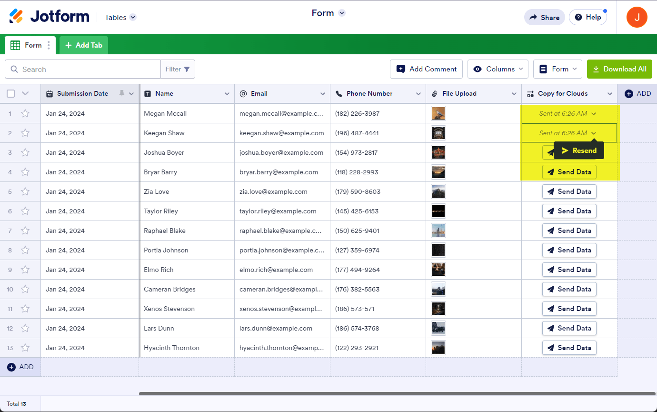Click the J user avatar
Screen dimensions: 657x412
coord(637,17)
